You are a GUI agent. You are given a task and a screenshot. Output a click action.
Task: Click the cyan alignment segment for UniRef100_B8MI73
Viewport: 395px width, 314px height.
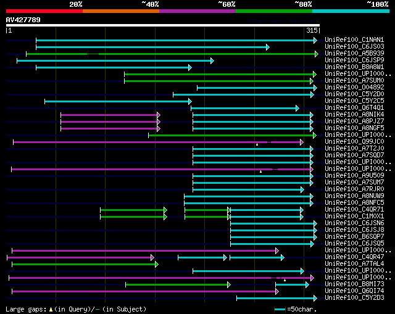pos(292,285)
